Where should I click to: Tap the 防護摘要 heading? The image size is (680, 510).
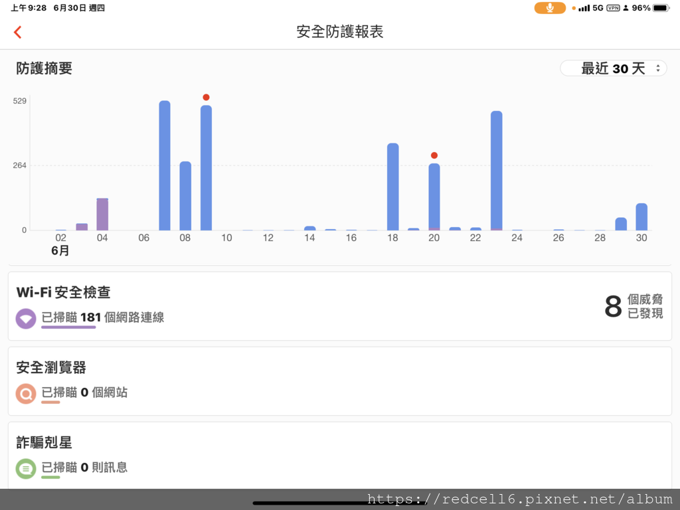click(44, 68)
